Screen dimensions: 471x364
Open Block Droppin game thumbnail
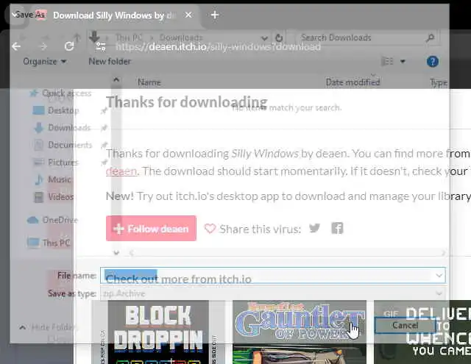click(x=158, y=332)
